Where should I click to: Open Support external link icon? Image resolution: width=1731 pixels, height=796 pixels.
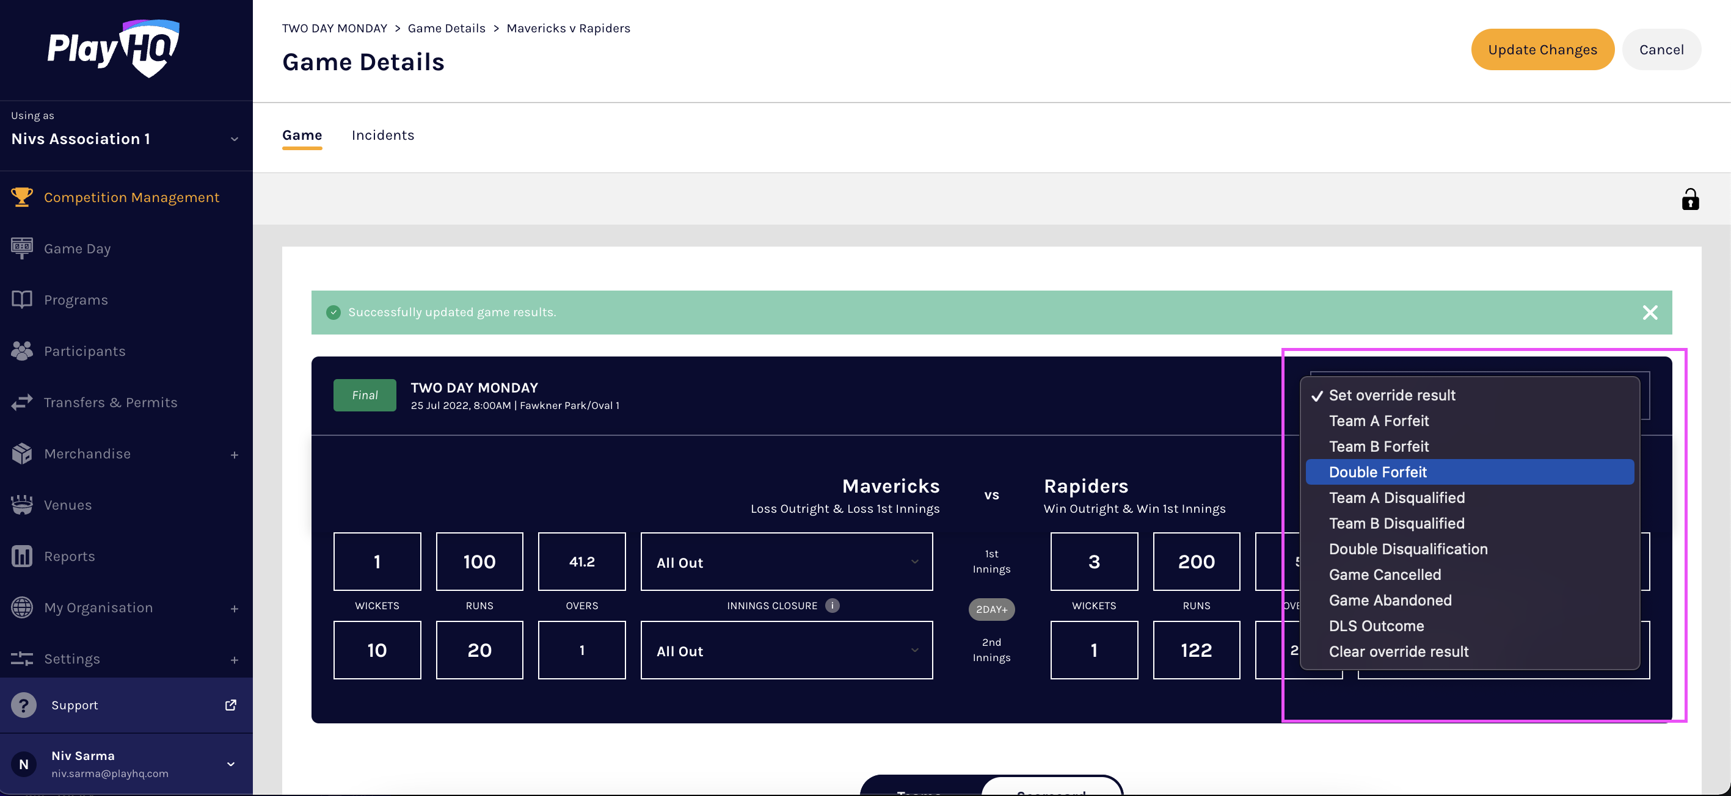(230, 704)
